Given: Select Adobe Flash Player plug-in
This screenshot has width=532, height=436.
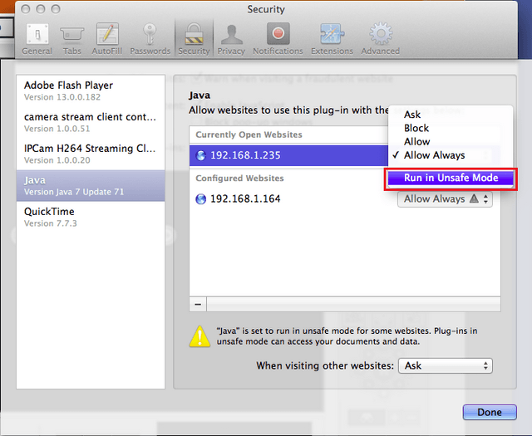Looking at the screenshot, I should pyautogui.click(x=91, y=91).
